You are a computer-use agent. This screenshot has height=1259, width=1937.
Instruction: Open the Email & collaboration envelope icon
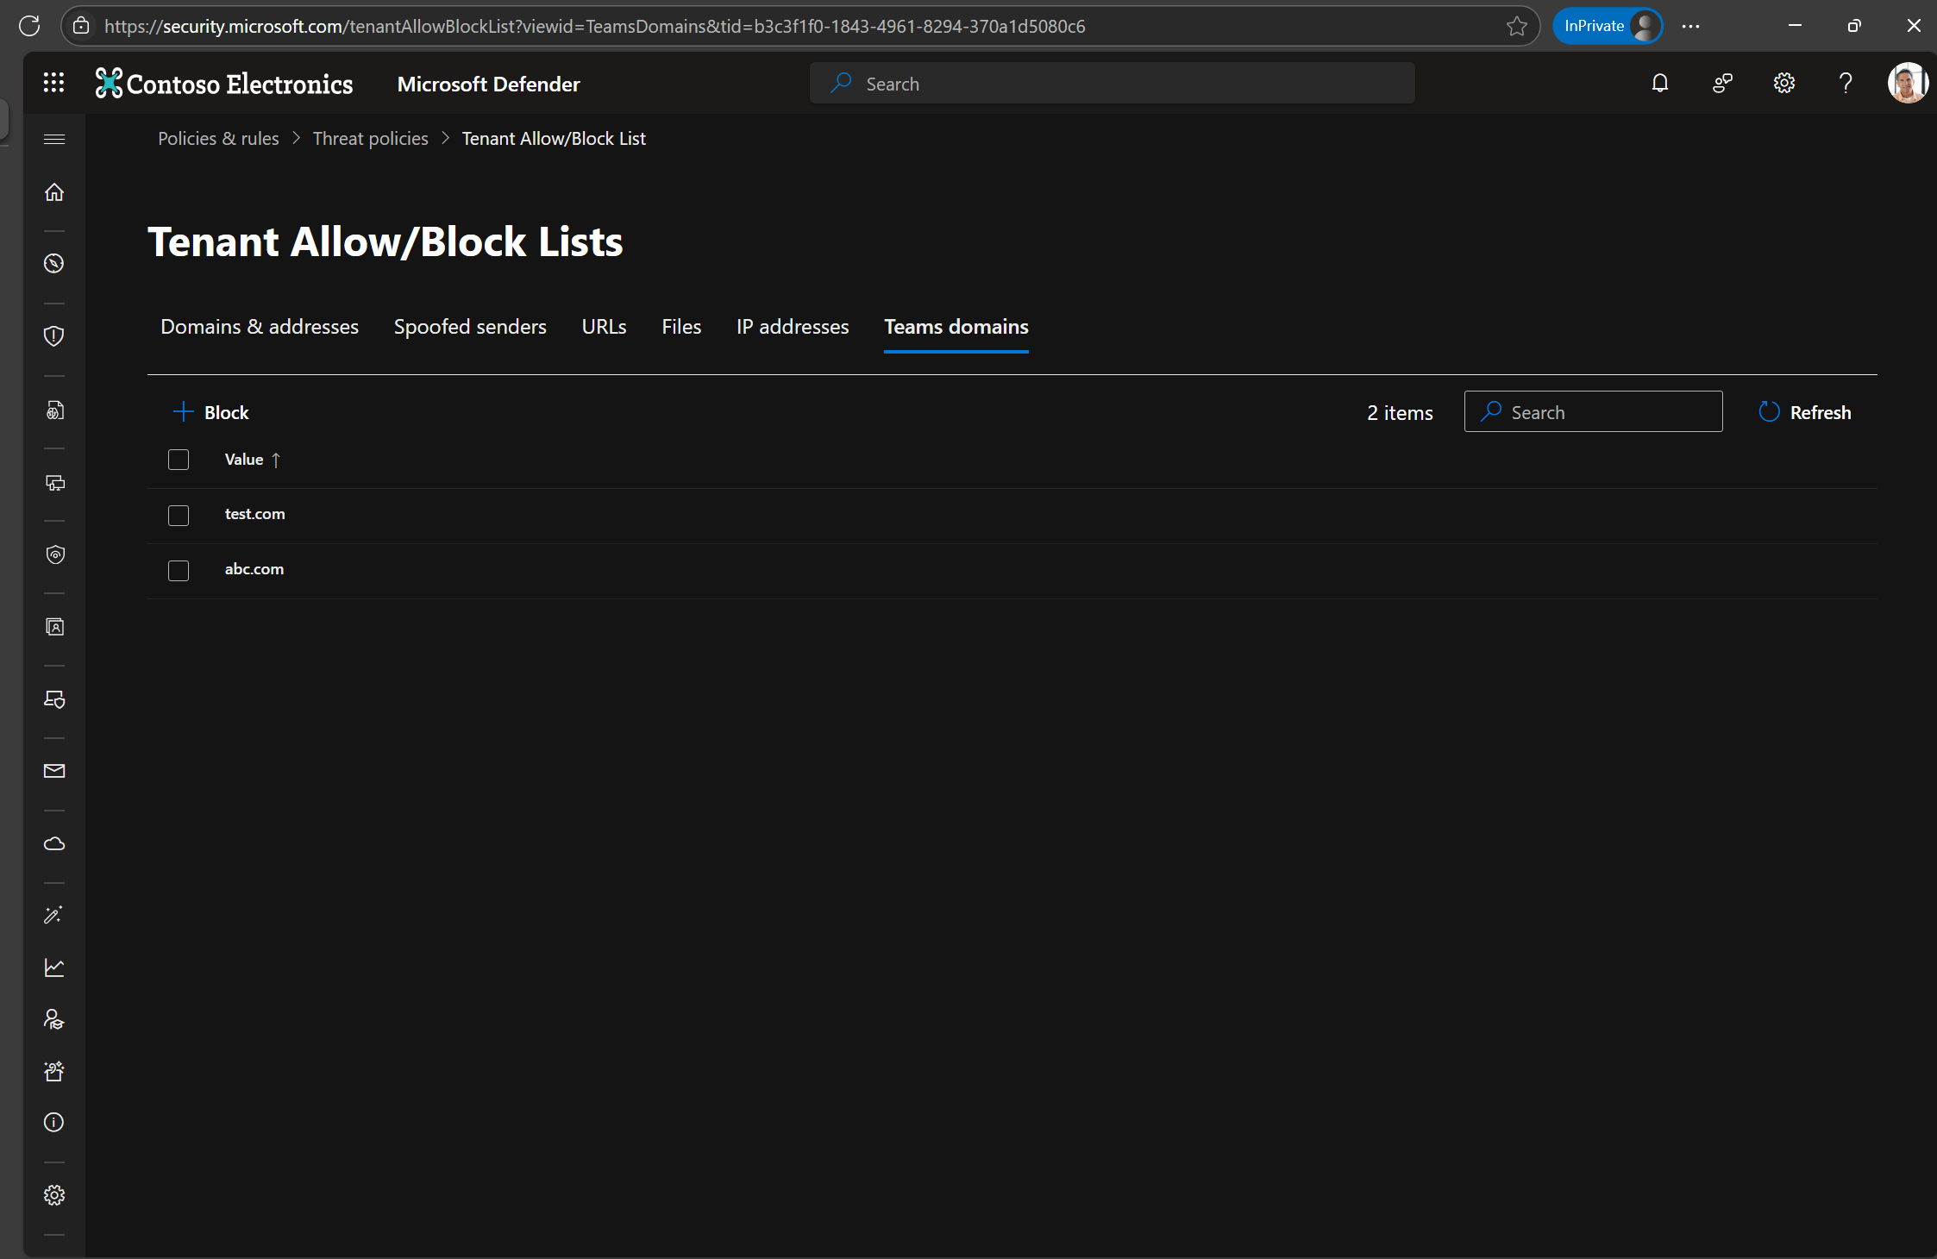click(54, 771)
